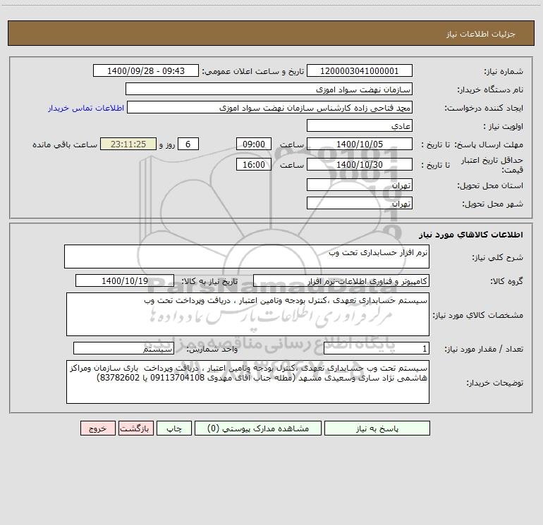This screenshot has height=525, width=543.
Task: Click the 'مشخصات کالای مورد نیاز:' label
Action: click(478, 315)
